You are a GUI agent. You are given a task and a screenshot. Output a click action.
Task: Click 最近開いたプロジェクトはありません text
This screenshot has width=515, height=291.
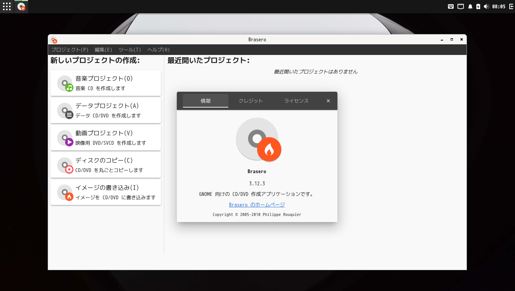[315, 72]
